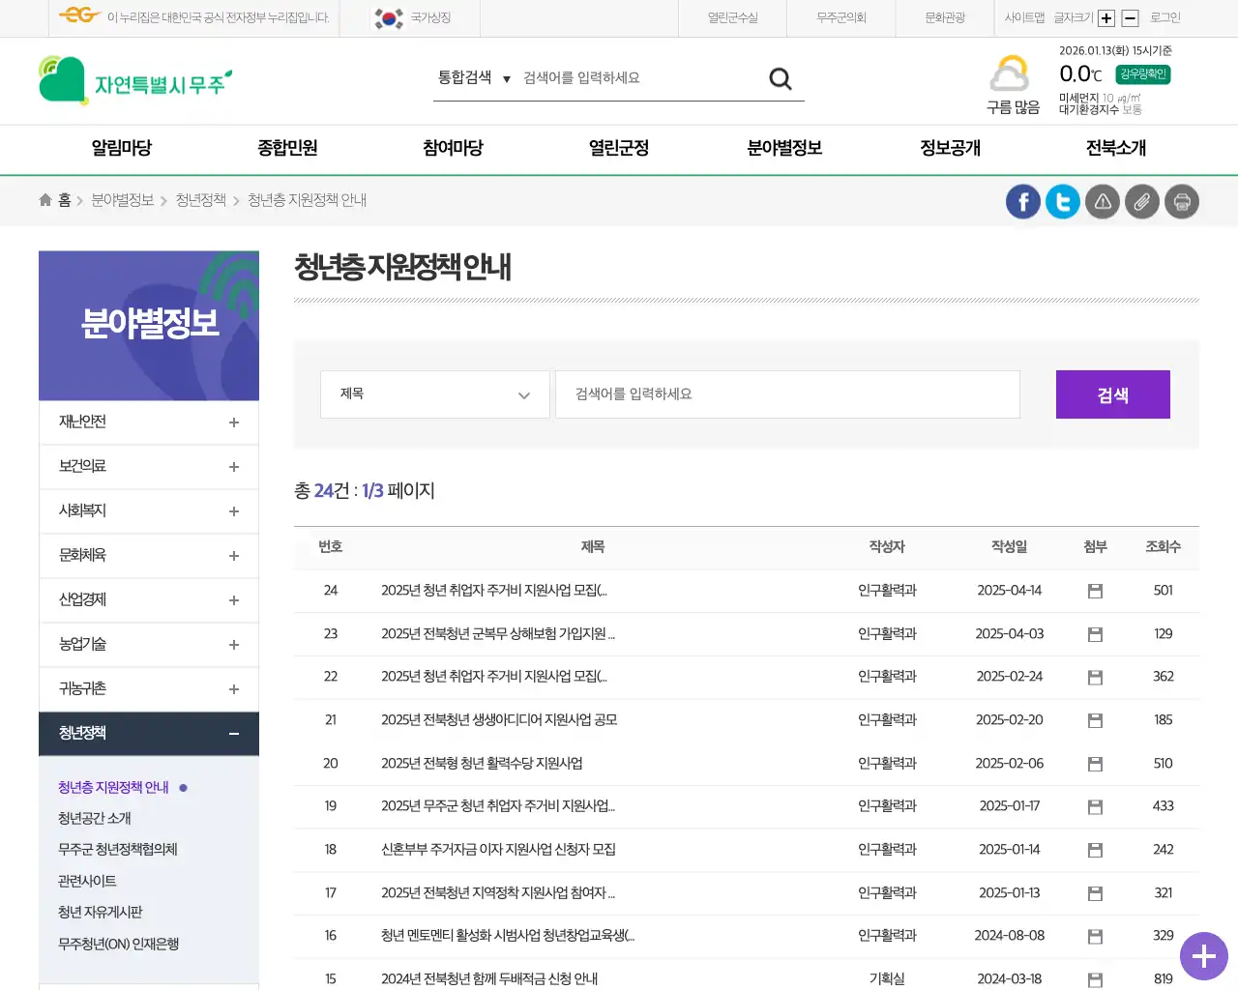
Task: Click the floating plus quick-menu button
Action: (x=1203, y=956)
